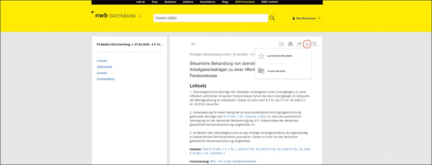Expand the Max Mustermann user dropdown
The width and height of the screenshot is (432, 165).
pos(306,18)
